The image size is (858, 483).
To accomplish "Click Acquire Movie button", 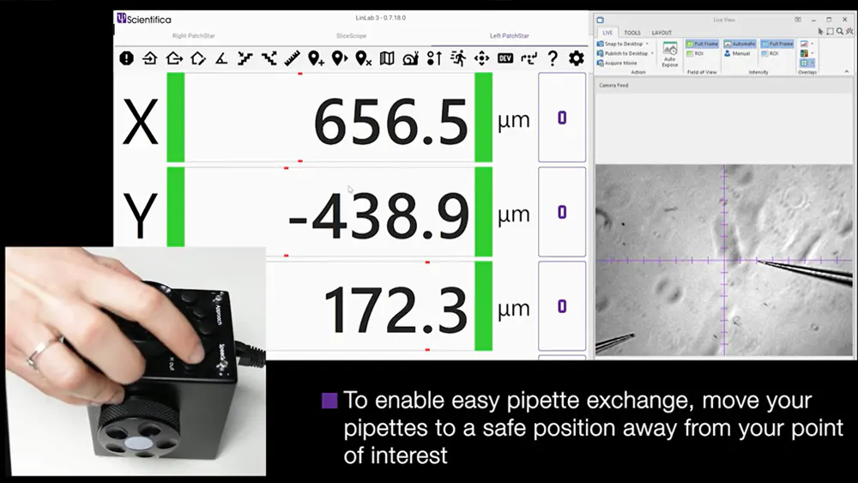I will point(619,63).
